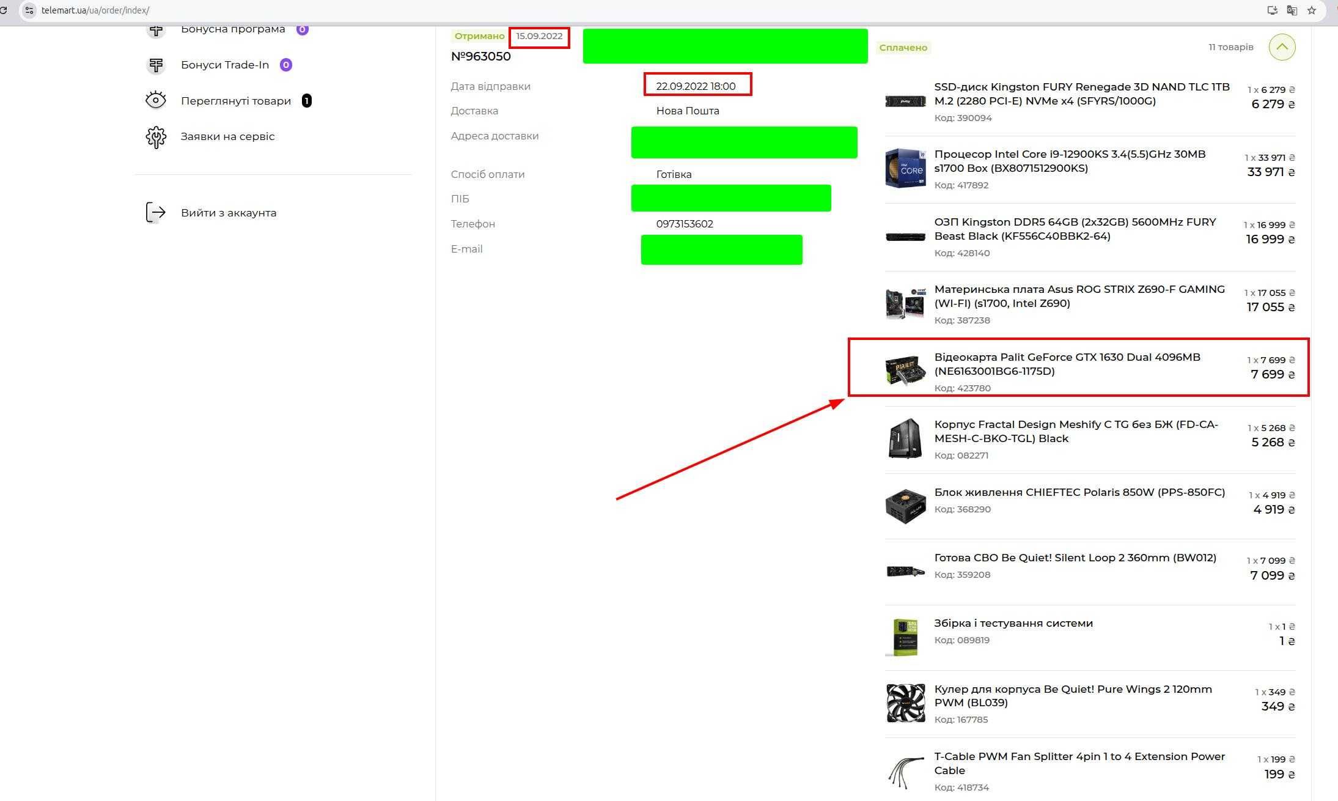
Task: Open Відеокарта Palit GeForce GTX 1630 link
Action: pyautogui.click(x=1067, y=364)
